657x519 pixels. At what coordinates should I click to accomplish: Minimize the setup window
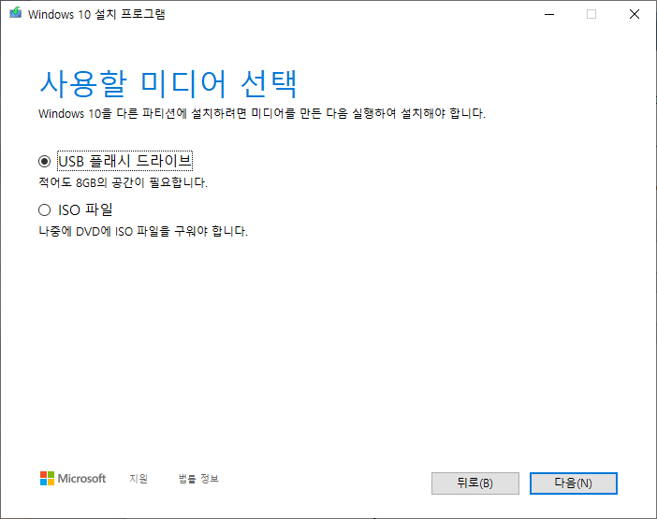coord(549,14)
